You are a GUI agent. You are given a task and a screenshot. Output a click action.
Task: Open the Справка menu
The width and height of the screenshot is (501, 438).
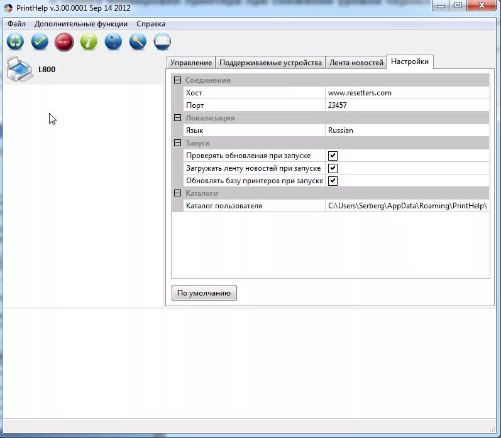click(x=151, y=24)
